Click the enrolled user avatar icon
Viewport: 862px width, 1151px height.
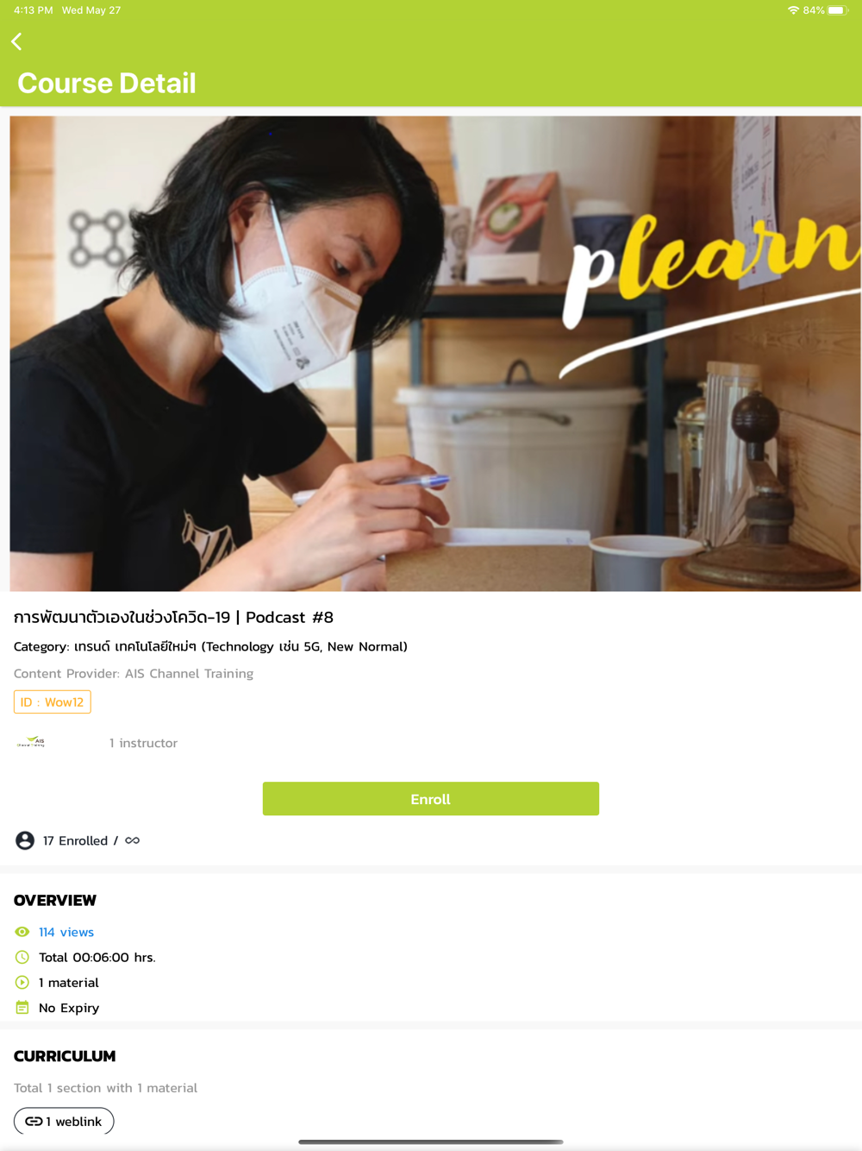tap(25, 840)
